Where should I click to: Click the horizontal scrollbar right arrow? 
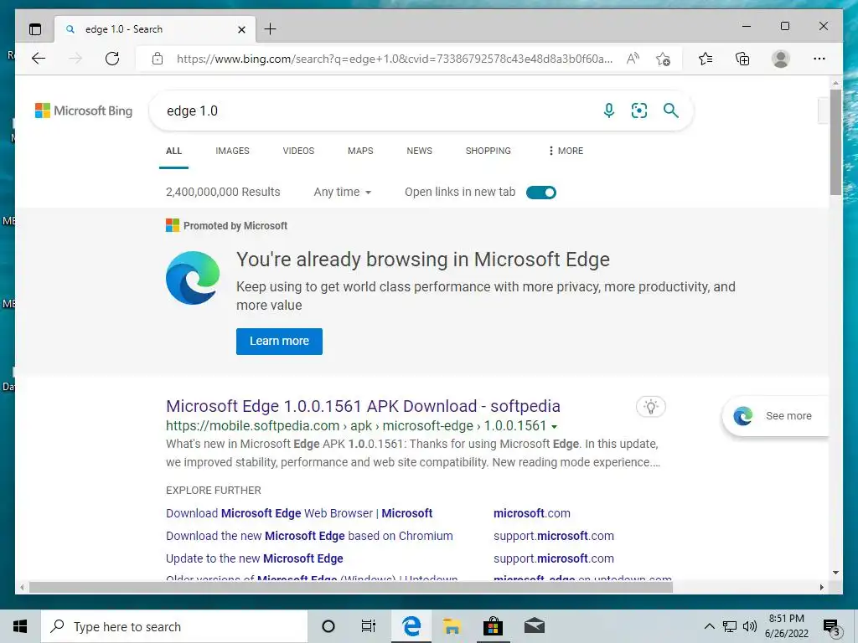pos(822,587)
